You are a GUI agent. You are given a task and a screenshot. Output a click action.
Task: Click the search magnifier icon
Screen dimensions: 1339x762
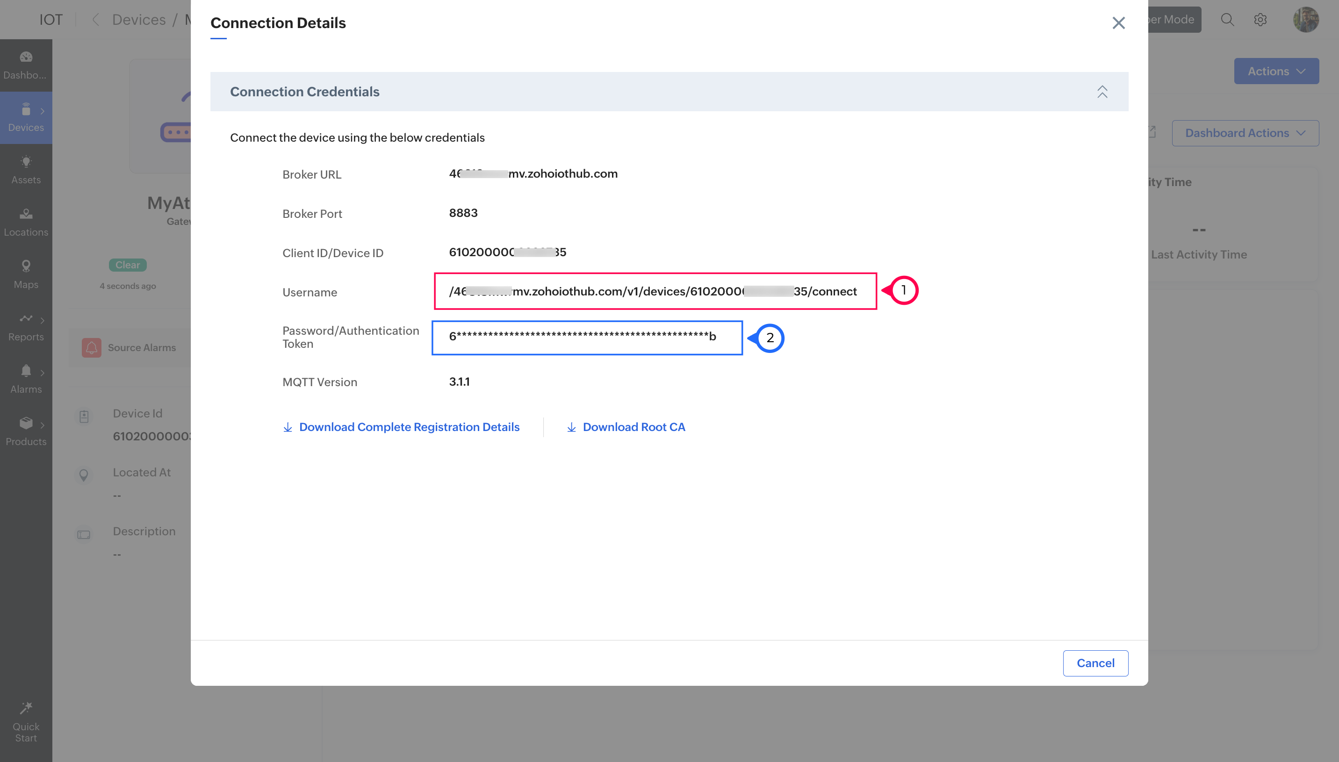click(1227, 20)
